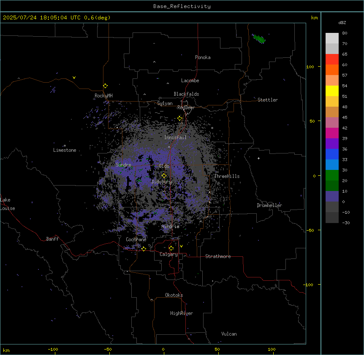Select the Drumheller label

click(x=269, y=205)
